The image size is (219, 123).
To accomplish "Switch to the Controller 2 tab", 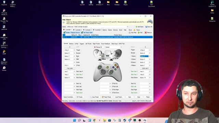I will click(x=77, y=30).
